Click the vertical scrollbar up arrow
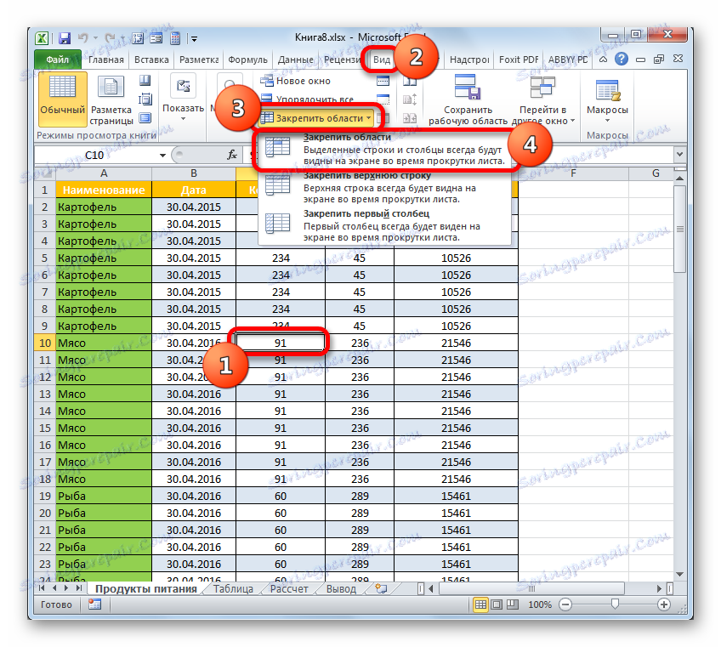This screenshot has height=647, width=721. coord(679,179)
